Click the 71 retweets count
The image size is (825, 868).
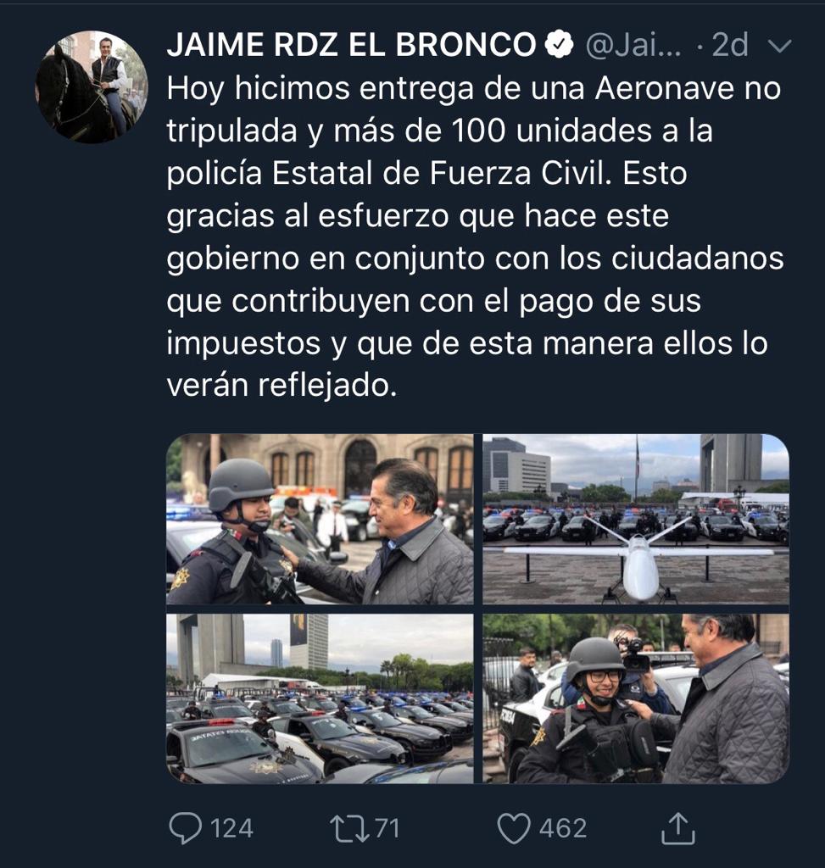pyautogui.click(x=387, y=829)
